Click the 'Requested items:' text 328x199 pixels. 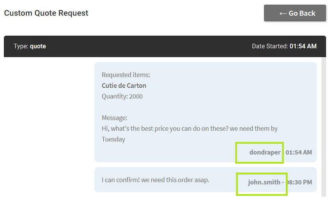126,75
